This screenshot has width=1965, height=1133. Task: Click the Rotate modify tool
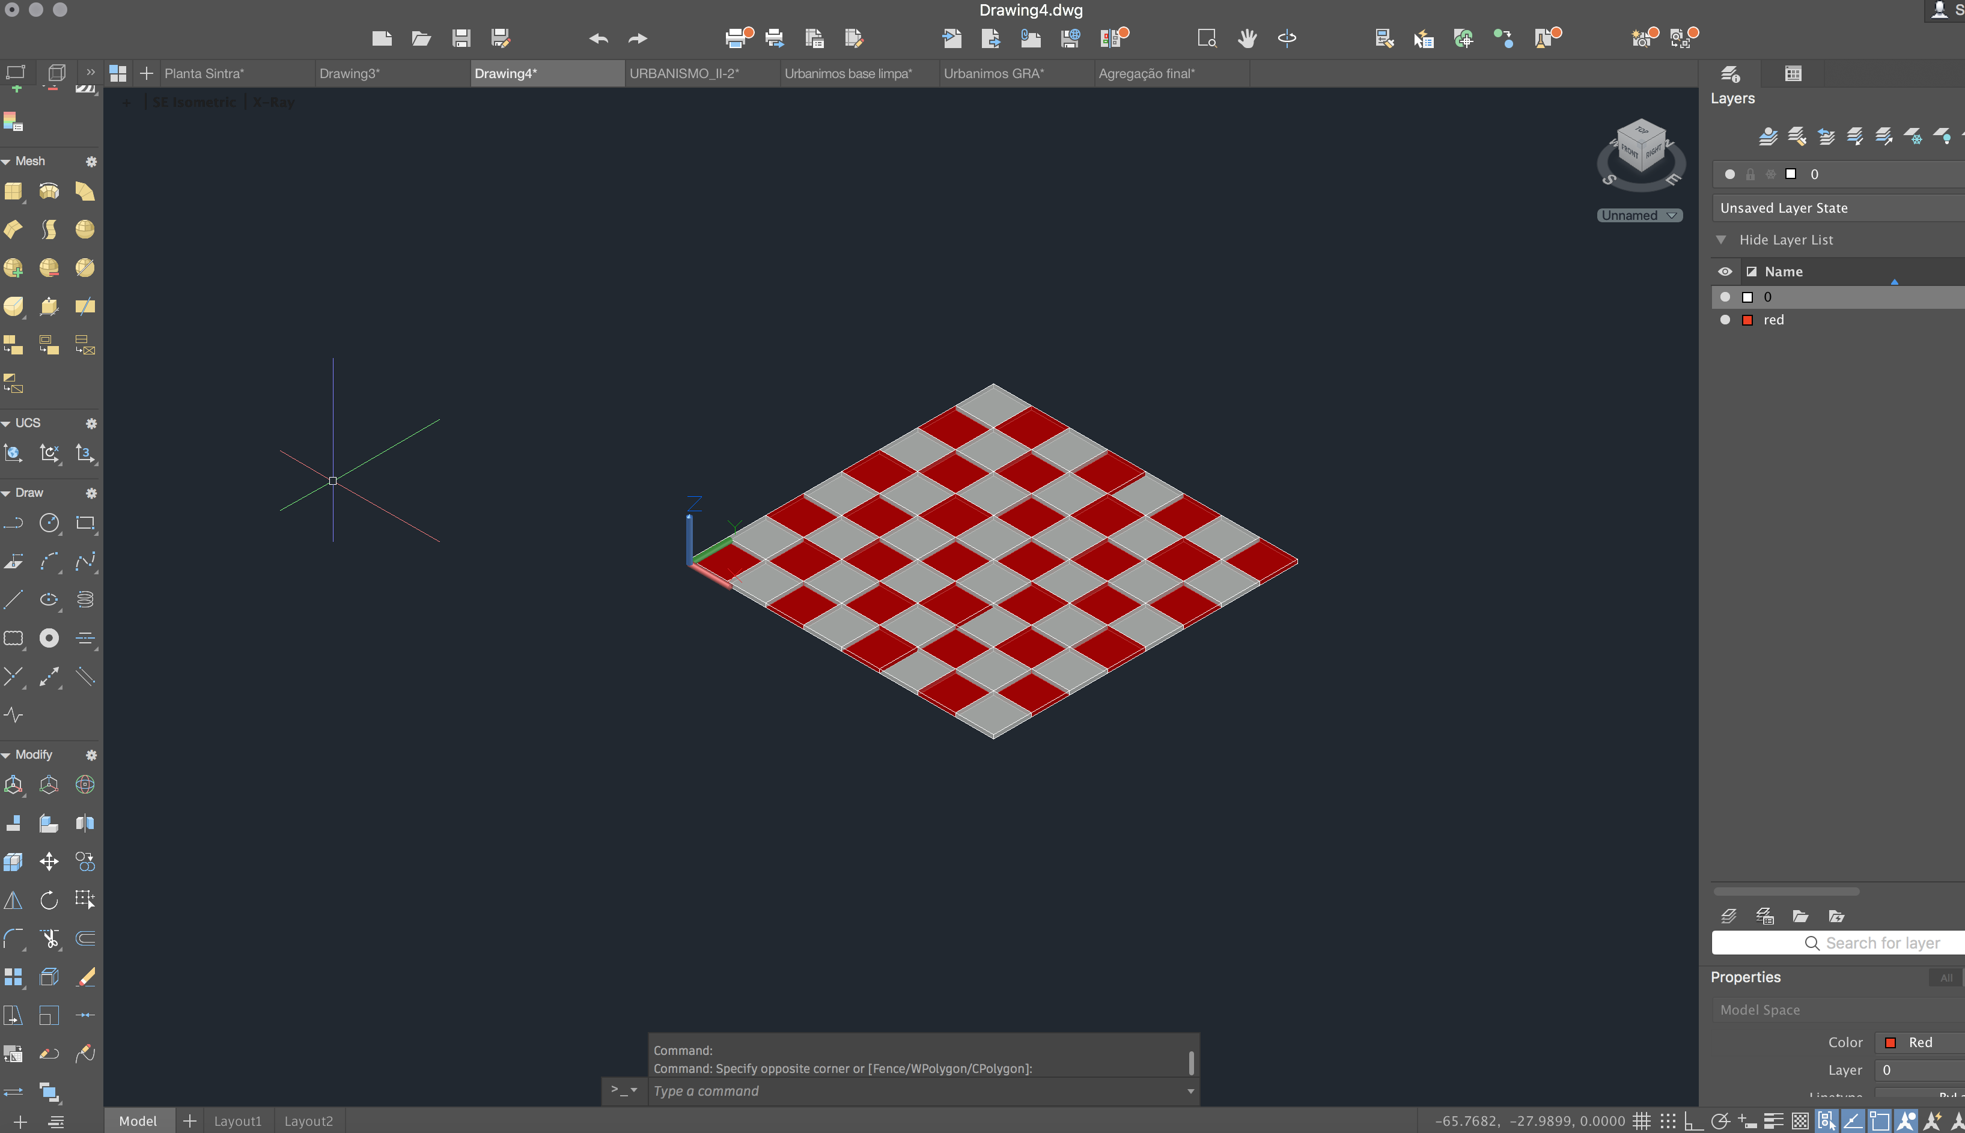49,900
